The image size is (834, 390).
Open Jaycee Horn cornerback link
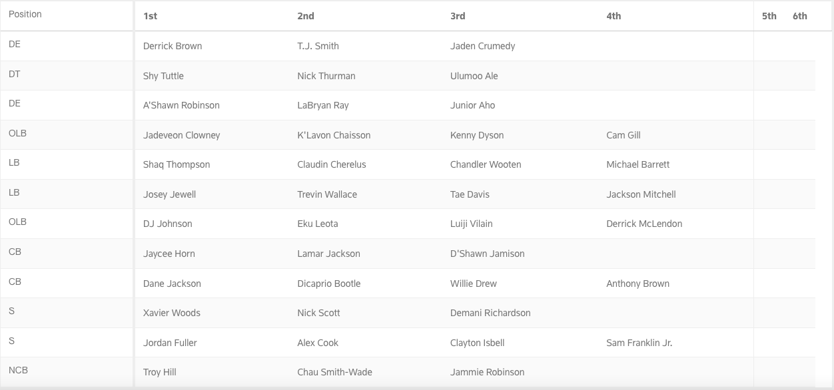(169, 254)
